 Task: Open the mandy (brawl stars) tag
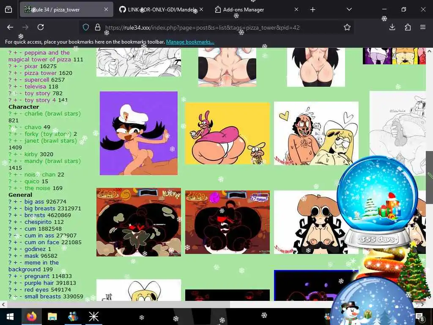point(52,161)
